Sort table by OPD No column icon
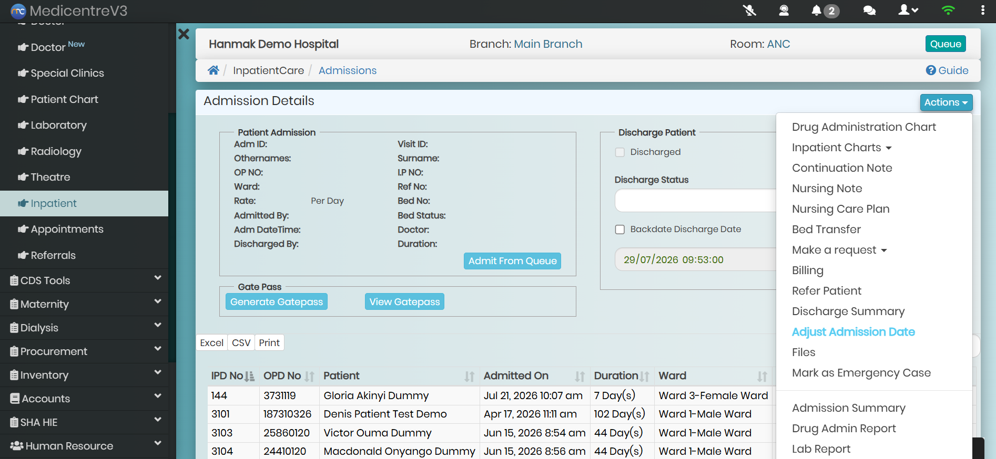 point(310,376)
